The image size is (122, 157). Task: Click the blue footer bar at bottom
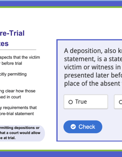[61, 154]
